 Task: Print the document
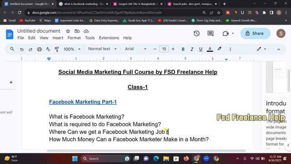pos(40,49)
